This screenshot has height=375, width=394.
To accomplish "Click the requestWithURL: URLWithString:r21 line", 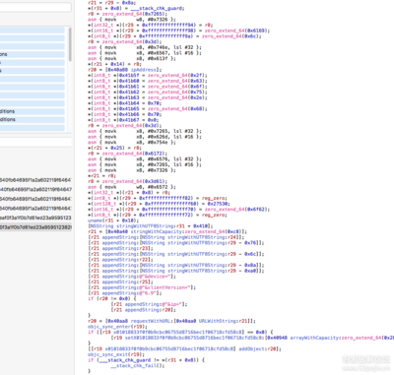I will point(171,321).
